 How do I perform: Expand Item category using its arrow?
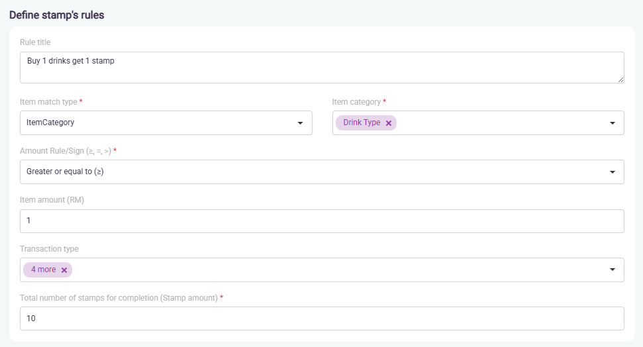tap(612, 123)
